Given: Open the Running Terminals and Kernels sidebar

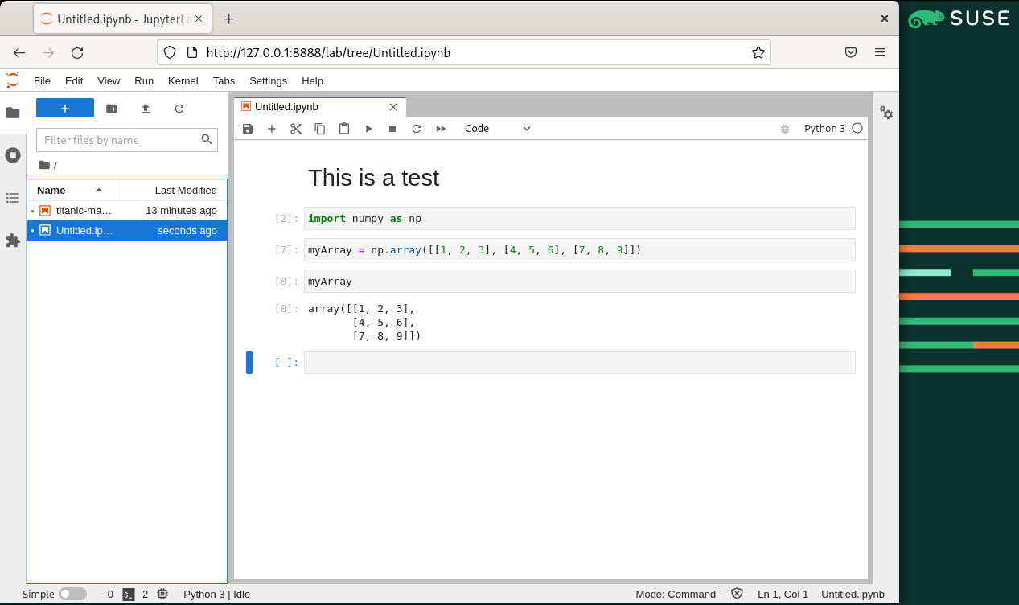Looking at the screenshot, I should pos(13,155).
